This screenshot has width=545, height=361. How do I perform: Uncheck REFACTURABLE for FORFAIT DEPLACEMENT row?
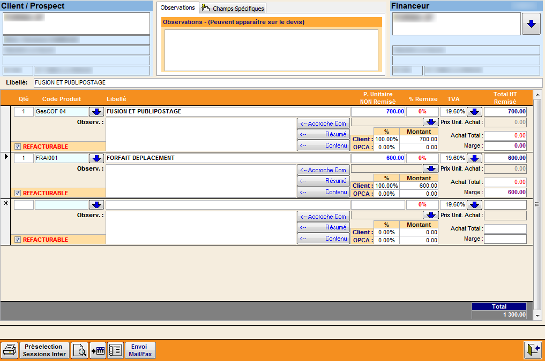point(18,193)
